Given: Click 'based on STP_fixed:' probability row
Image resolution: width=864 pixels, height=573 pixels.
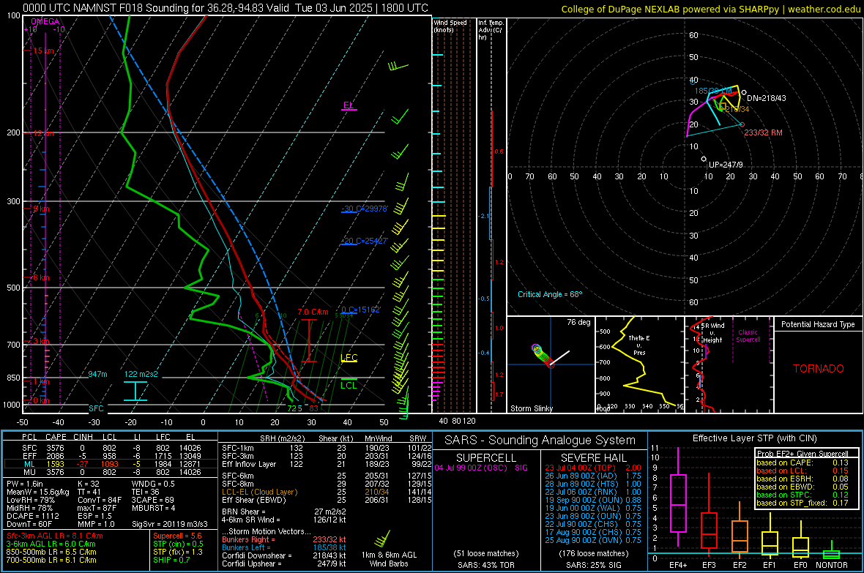Looking at the screenshot, I should (802, 503).
